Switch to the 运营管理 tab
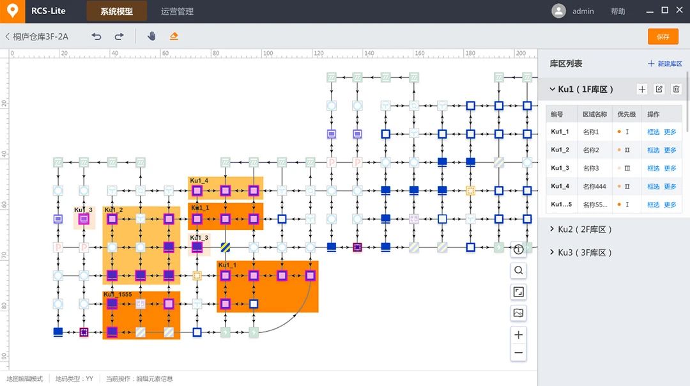The width and height of the screenshot is (690, 386). click(177, 12)
